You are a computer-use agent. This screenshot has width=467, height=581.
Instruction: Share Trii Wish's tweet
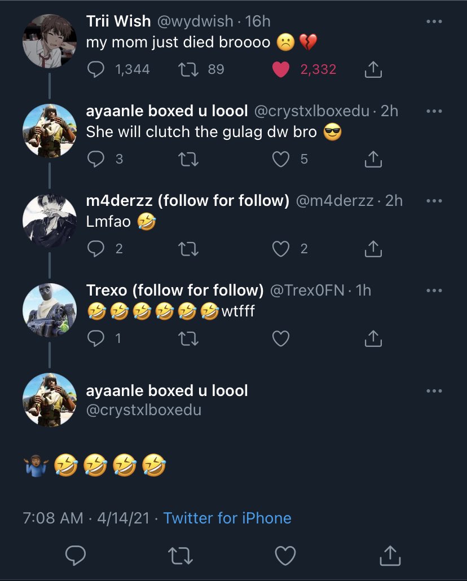[x=373, y=69]
